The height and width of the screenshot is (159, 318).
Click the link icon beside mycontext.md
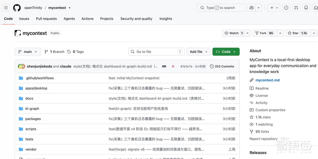click(252, 80)
